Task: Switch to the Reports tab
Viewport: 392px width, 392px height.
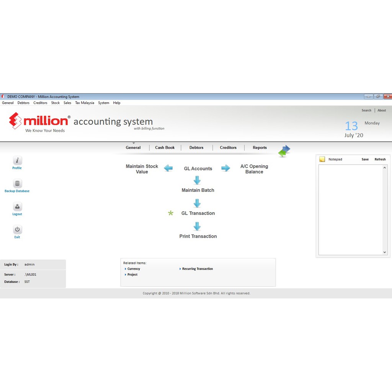Action: click(x=260, y=148)
